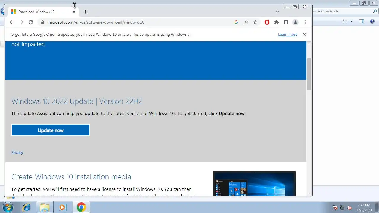379x213 pixels.
Task: Click the Chrome forward arrow
Action: (21, 22)
